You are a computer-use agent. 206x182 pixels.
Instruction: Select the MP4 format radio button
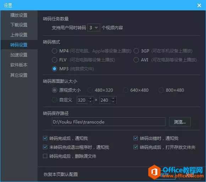tap(54, 51)
